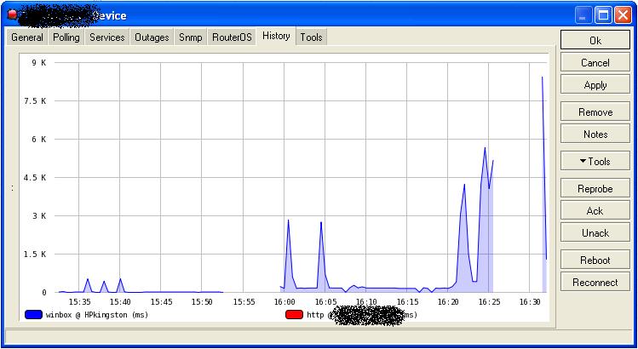Select the Services tab
Screen dimensions: 638x349
click(x=107, y=37)
